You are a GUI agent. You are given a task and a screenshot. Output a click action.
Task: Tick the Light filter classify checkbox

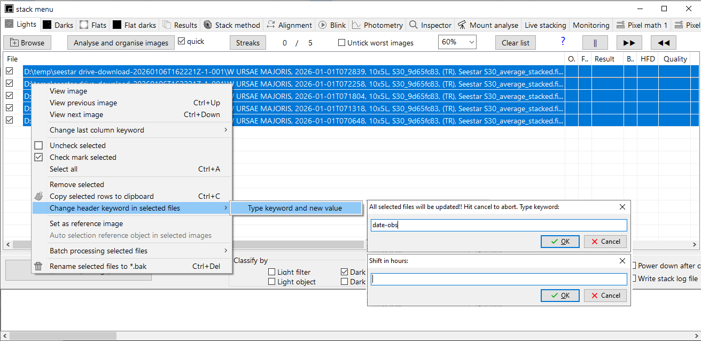pos(272,272)
